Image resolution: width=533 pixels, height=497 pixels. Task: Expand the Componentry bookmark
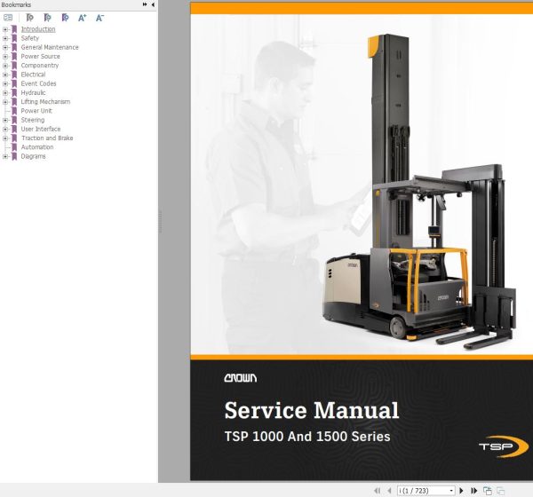coord(5,66)
